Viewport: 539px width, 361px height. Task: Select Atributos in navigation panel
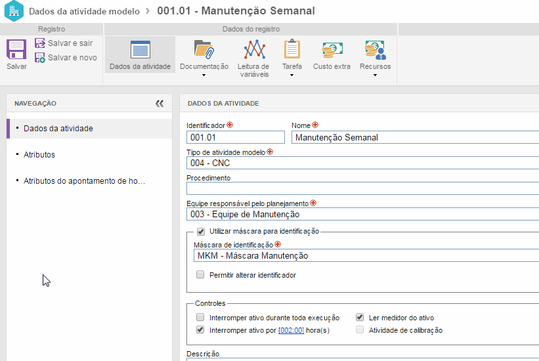coord(39,155)
